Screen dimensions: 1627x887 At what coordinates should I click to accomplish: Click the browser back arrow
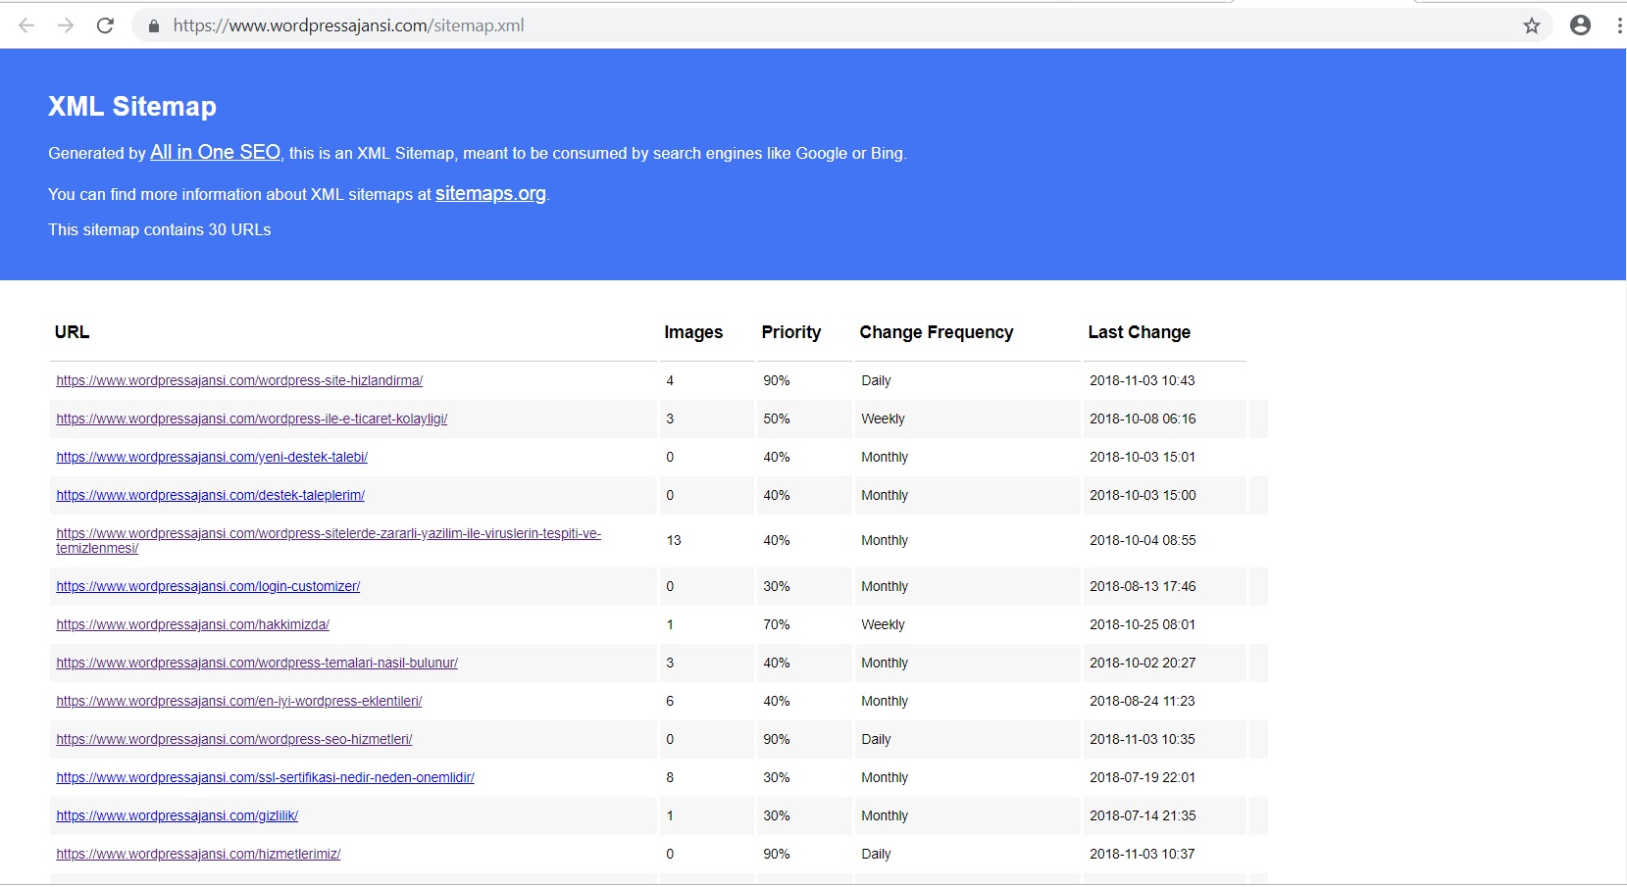pos(26,25)
